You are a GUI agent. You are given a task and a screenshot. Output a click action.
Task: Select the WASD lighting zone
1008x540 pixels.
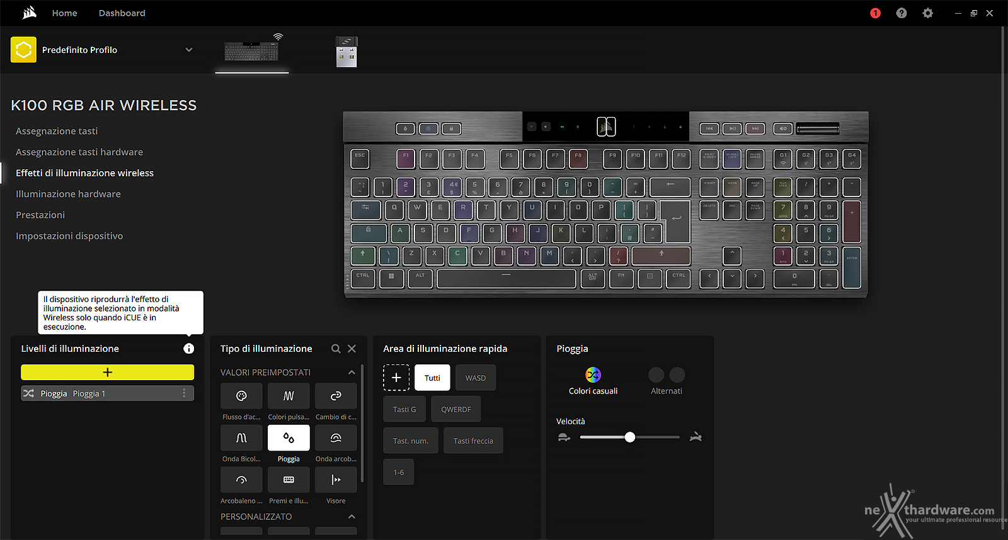coord(476,378)
